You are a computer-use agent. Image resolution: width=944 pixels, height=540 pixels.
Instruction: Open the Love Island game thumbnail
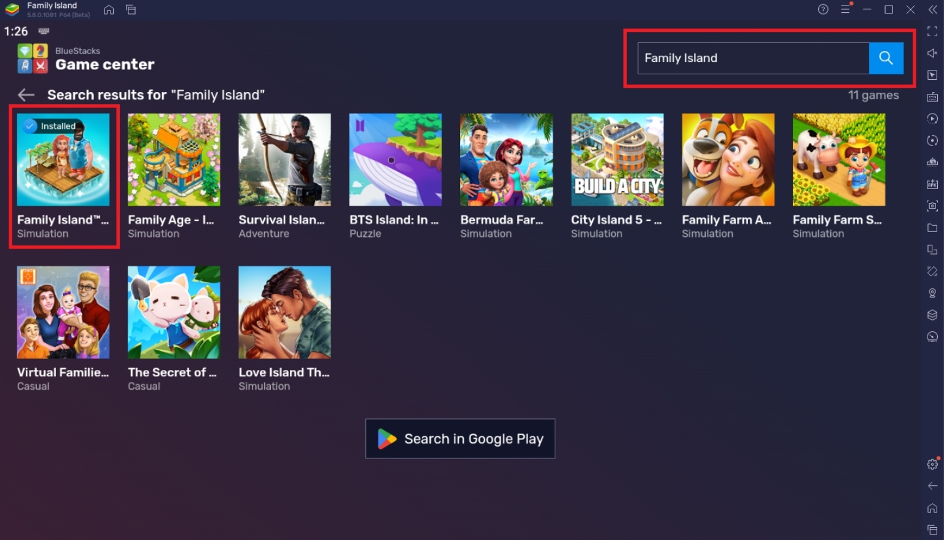pos(284,312)
